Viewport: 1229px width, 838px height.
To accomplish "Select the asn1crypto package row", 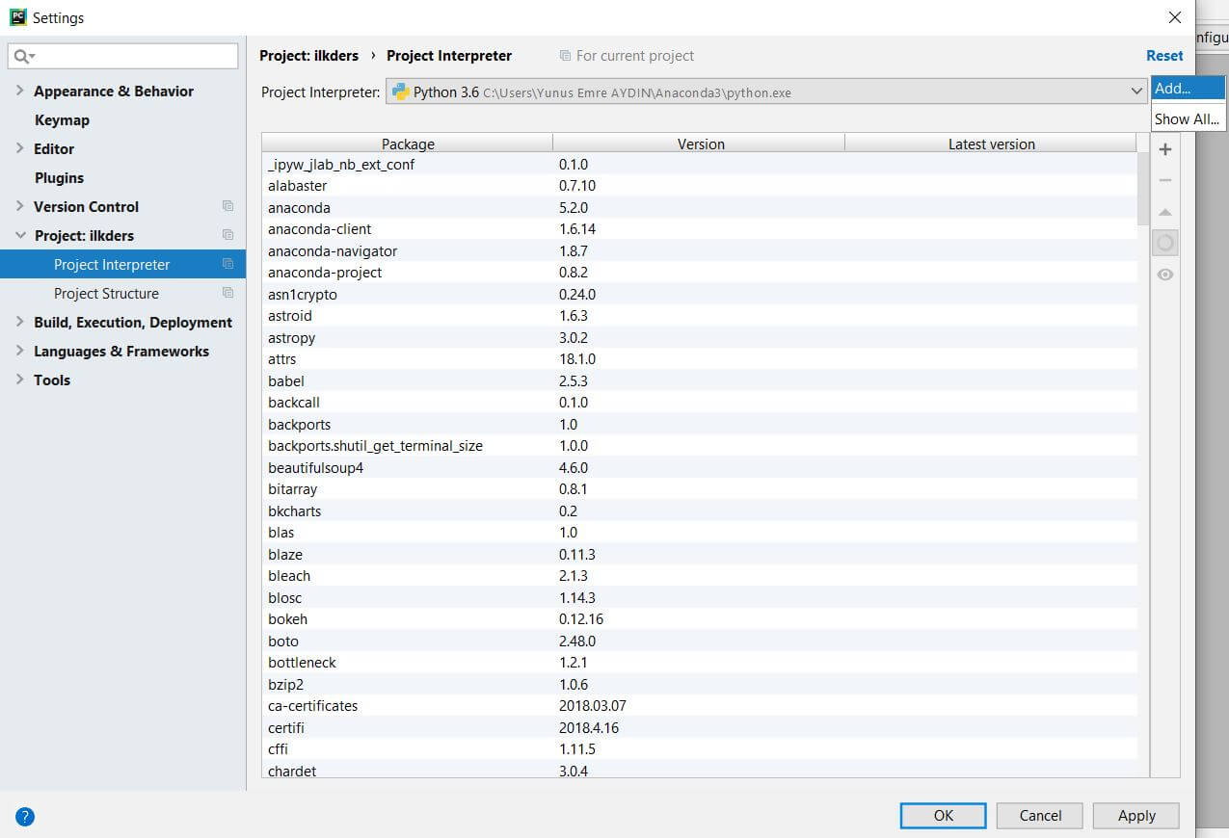I will [700, 294].
